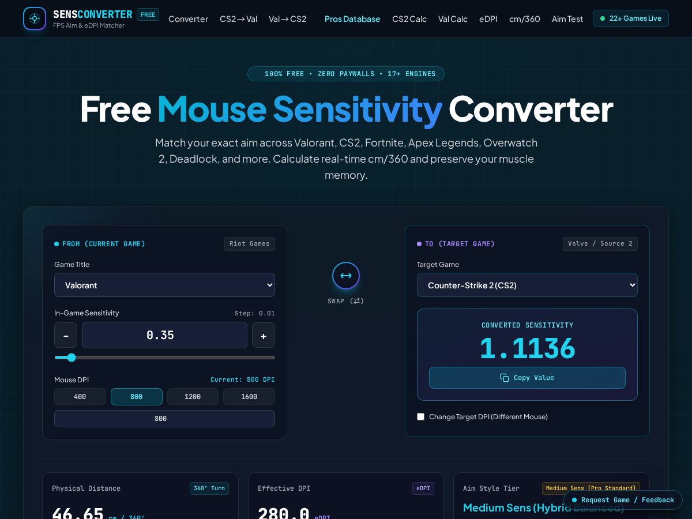
Task: Open the Val→CS2 nav link
Action: [x=287, y=18]
